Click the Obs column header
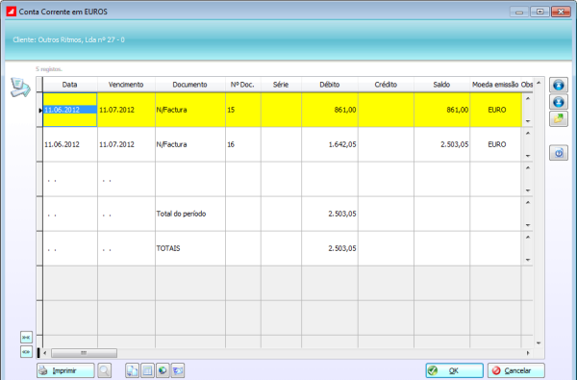Viewport: 577px width, 380px height. (527, 85)
